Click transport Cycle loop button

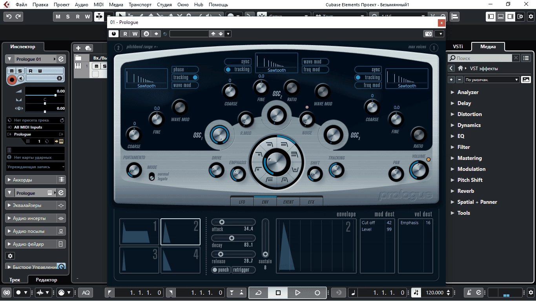click(x=258, y=292)
